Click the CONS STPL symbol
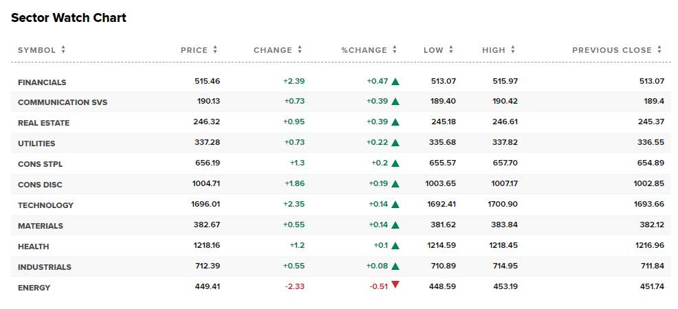 40,164
